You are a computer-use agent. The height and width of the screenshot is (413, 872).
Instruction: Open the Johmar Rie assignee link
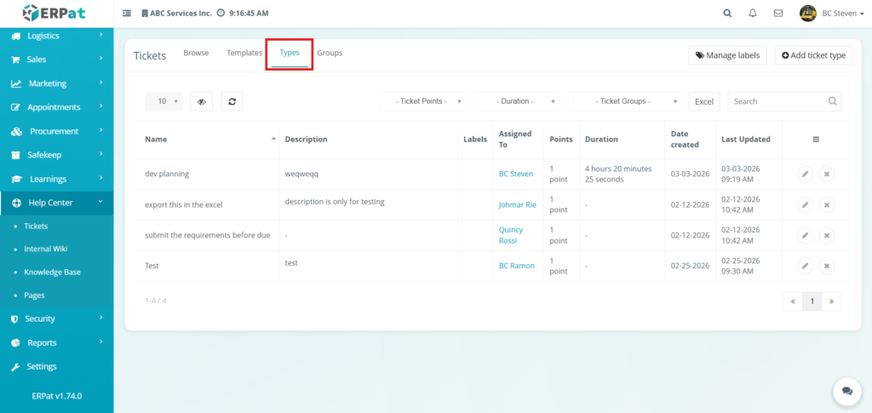(x=518, y=204)
